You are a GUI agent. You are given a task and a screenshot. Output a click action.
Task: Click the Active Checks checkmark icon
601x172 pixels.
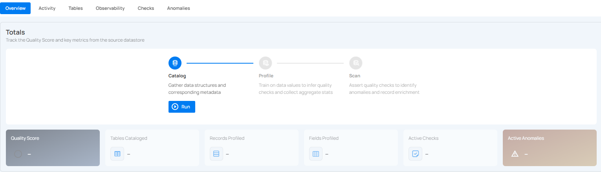(x=415, y=154)
